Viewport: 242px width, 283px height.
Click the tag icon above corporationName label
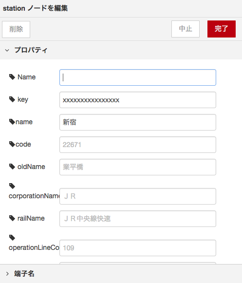(x=12, y=186)
